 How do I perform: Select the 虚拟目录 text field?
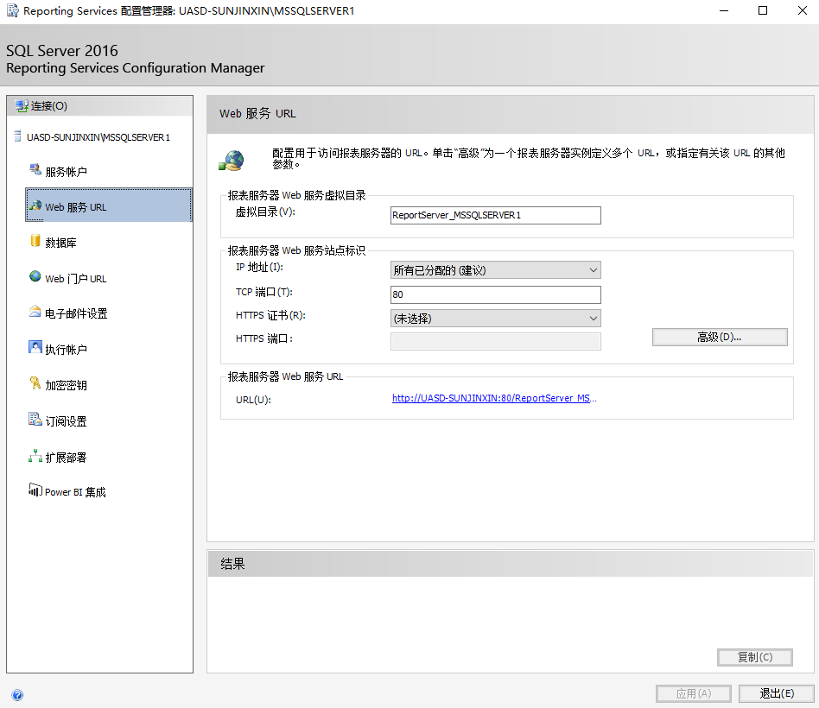pyautogui.click(x=494, y=215)
